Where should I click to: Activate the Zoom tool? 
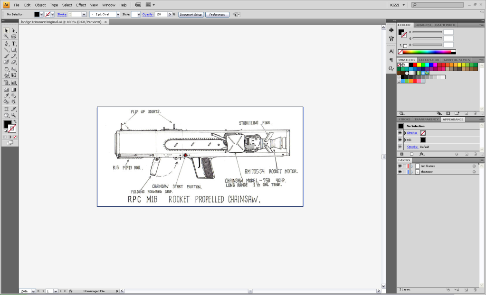[x=14, y=115]
